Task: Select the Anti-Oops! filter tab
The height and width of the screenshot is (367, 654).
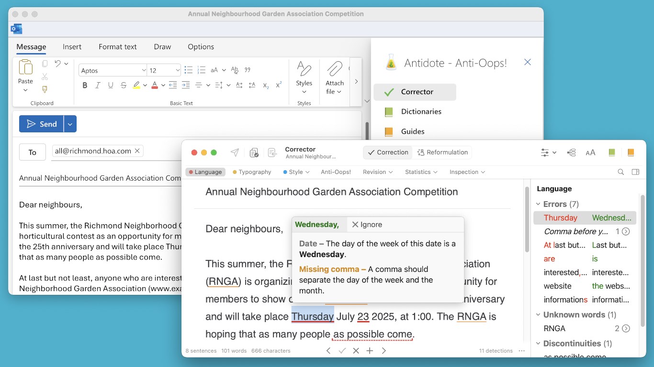Action: tap(336, 172)
